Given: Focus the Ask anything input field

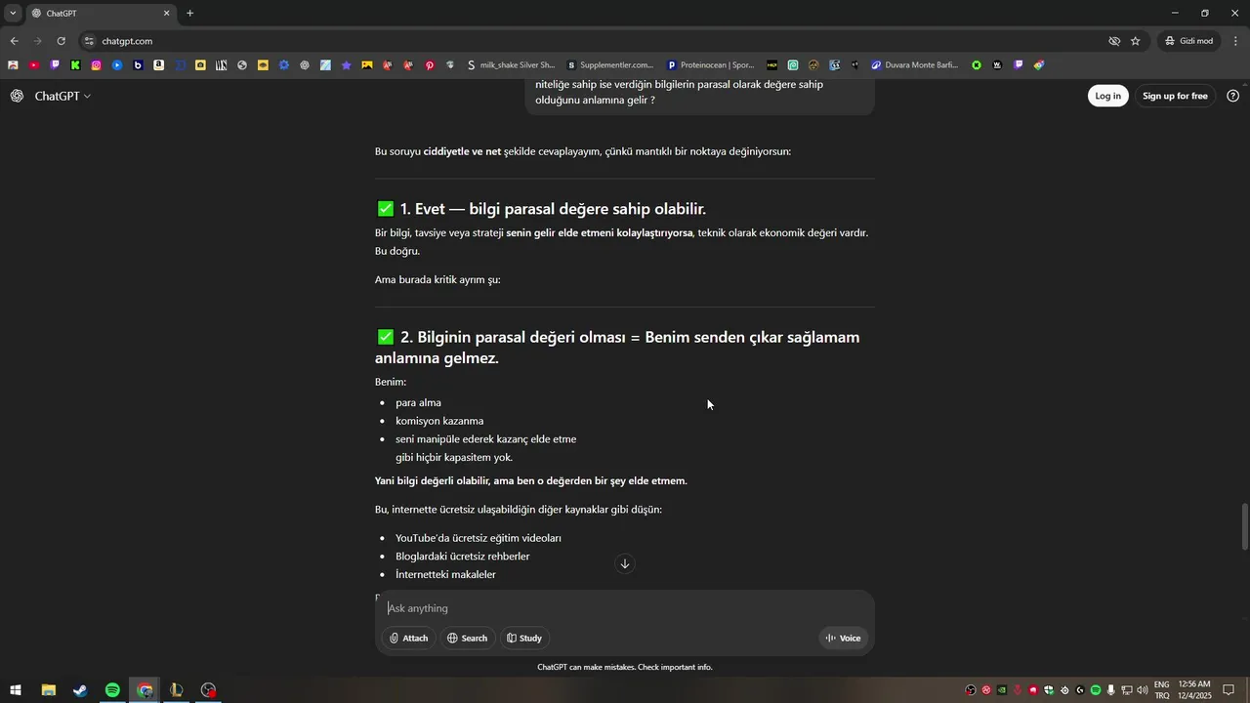Looking at the screenshot, I should [625, 608].
